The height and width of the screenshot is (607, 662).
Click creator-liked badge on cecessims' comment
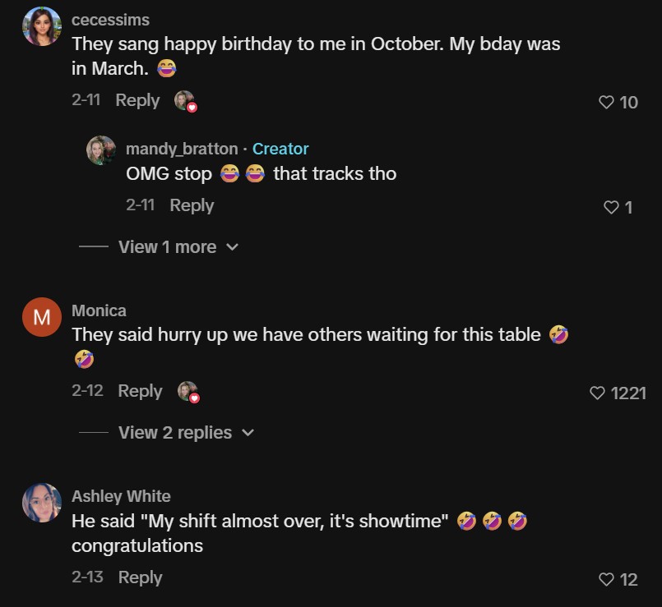point(186,101)
